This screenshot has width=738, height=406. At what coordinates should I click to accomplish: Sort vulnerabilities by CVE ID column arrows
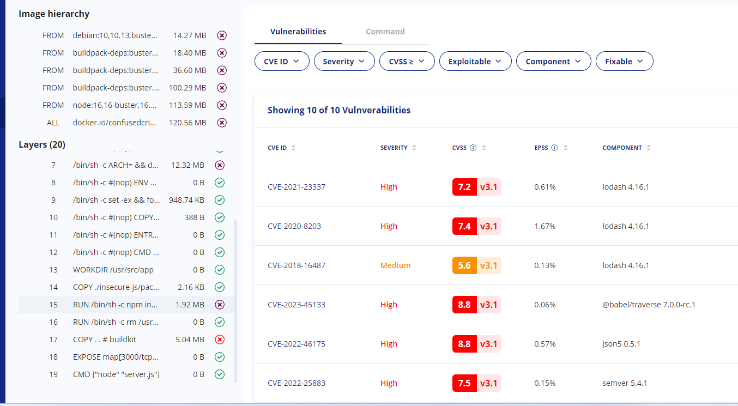(x=294, y=148)
